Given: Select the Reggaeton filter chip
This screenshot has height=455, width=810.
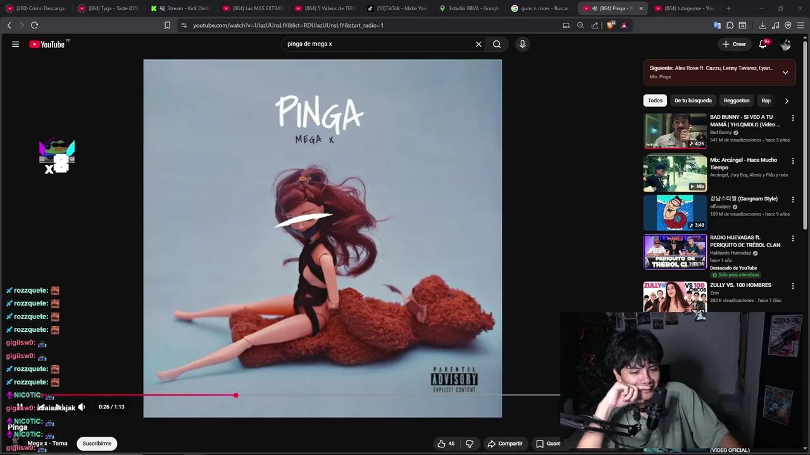Looking at the screenshot, I should [737, 100].
